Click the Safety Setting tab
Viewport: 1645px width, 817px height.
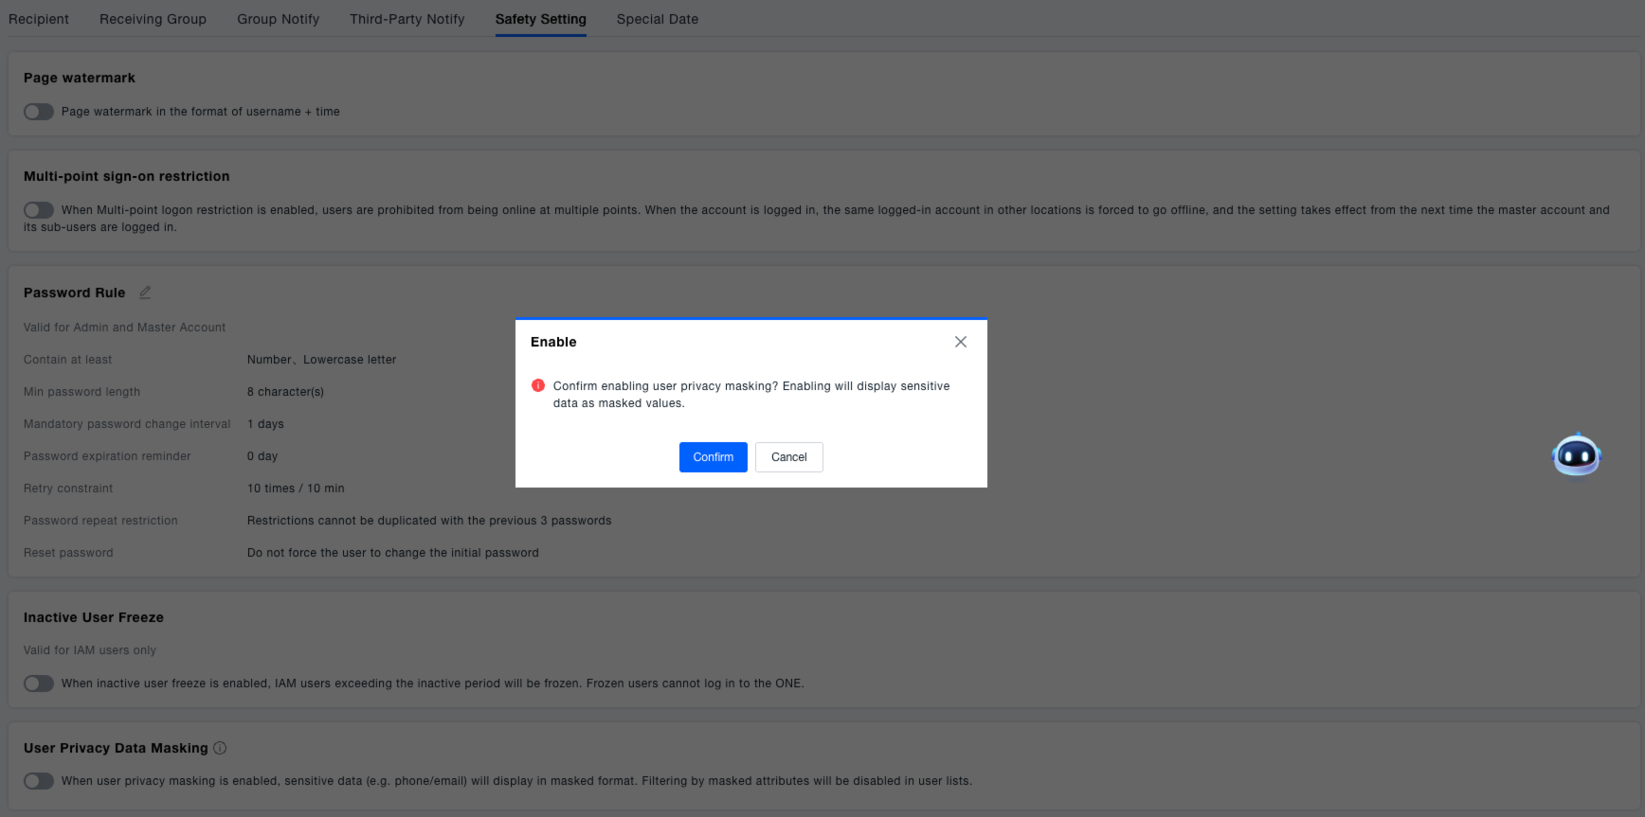click(x=540, y=19)
